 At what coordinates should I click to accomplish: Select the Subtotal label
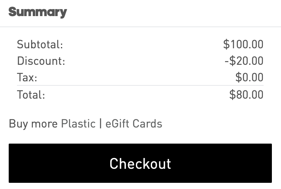click(x=40, y=44)
